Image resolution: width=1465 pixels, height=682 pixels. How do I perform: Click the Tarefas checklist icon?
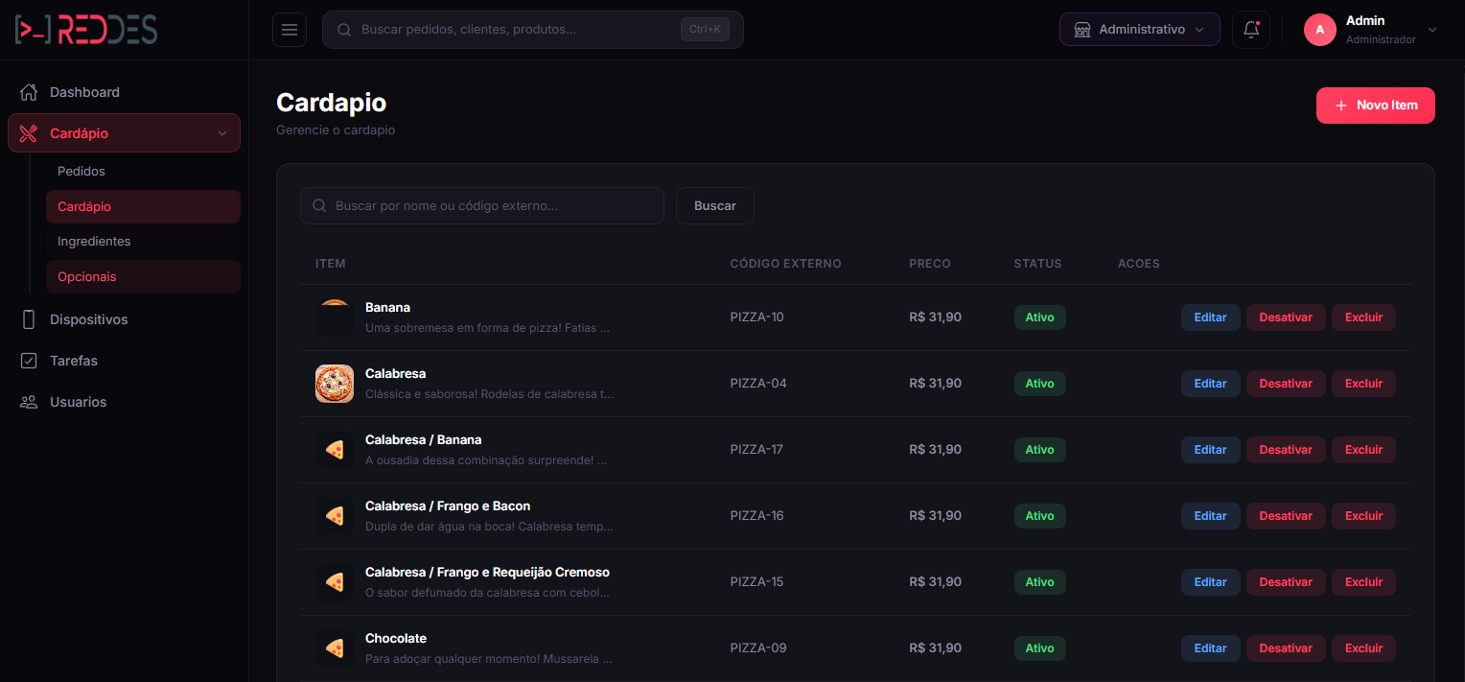[x=29, y=361]
